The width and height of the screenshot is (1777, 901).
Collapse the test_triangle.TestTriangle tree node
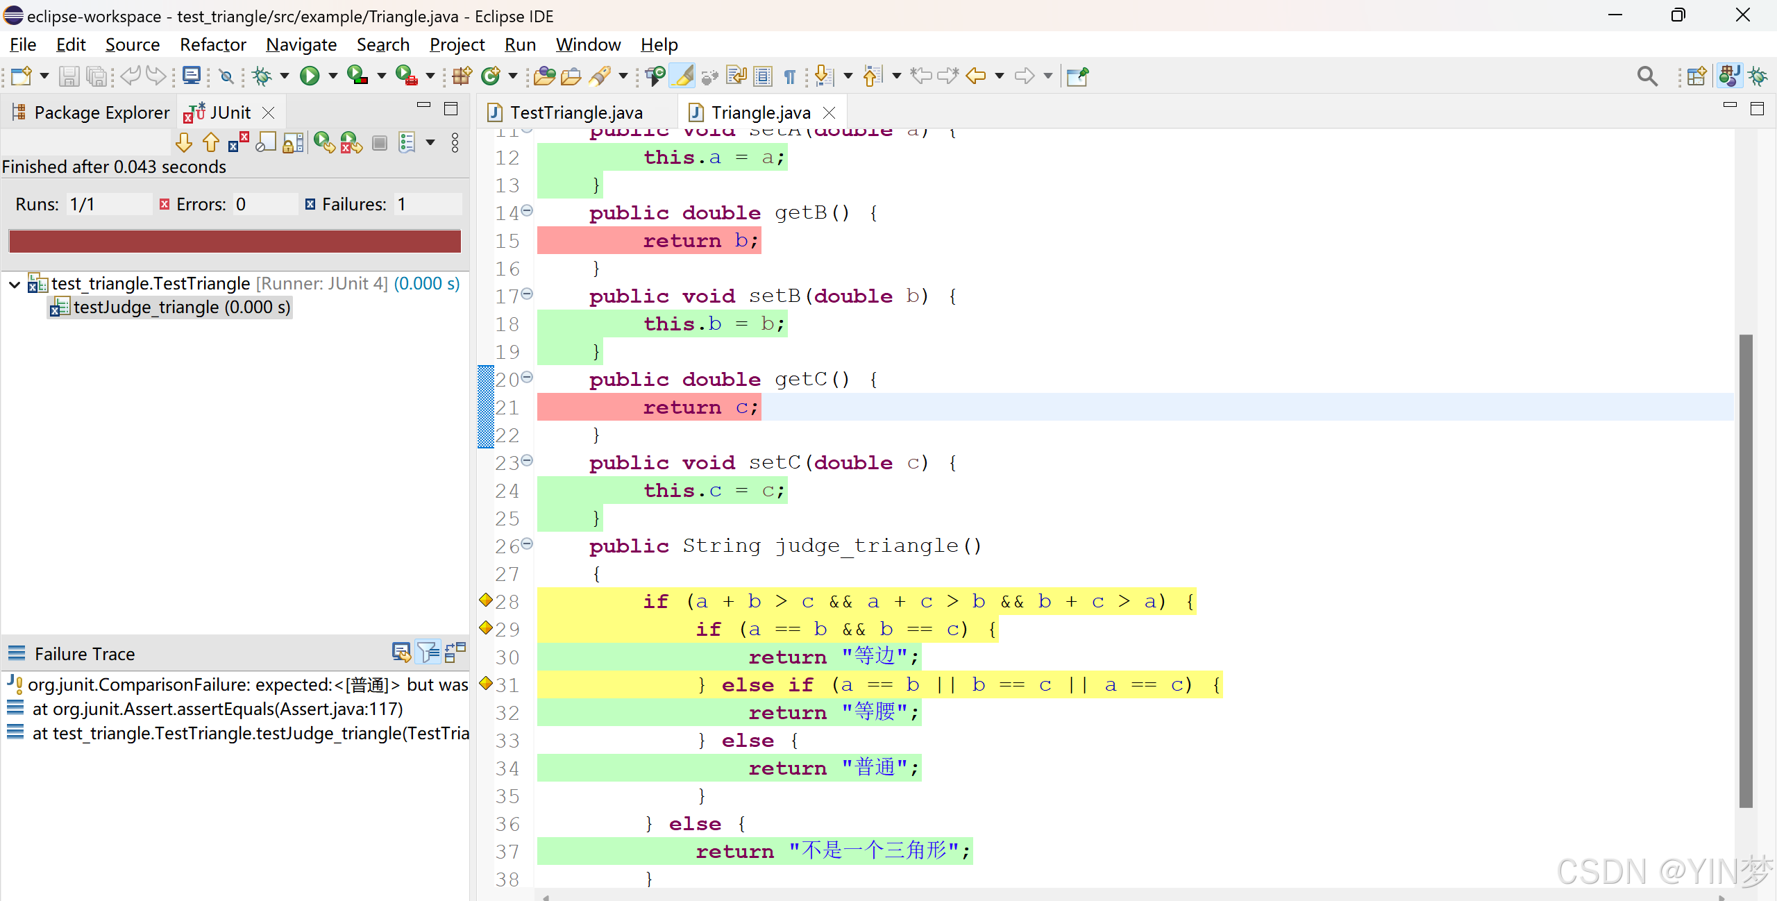click(x=15, y=285)
